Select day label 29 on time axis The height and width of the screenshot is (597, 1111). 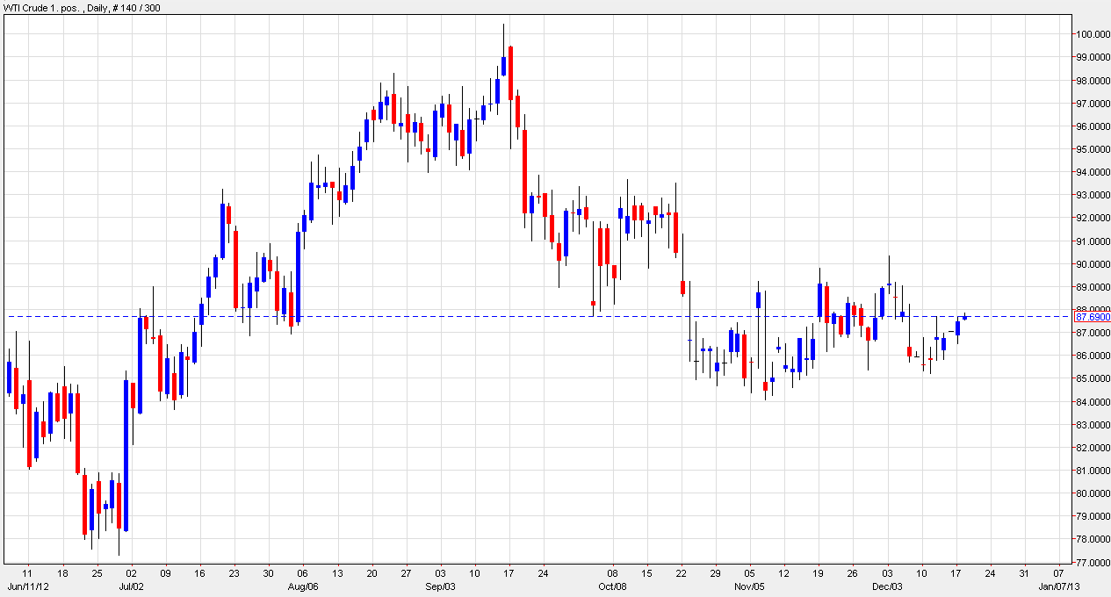[x=717, y=573]
